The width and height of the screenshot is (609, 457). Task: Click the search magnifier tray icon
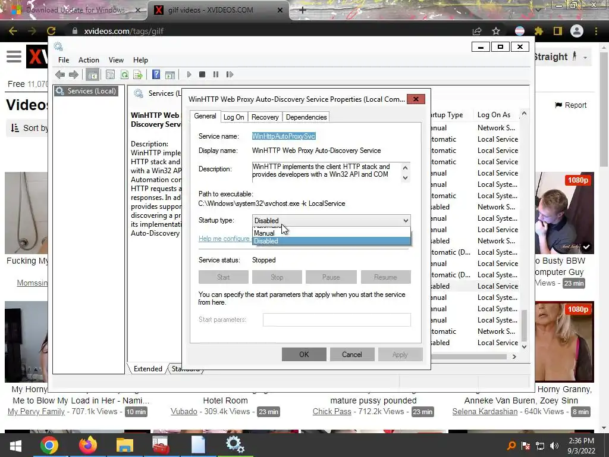point(511,446)
